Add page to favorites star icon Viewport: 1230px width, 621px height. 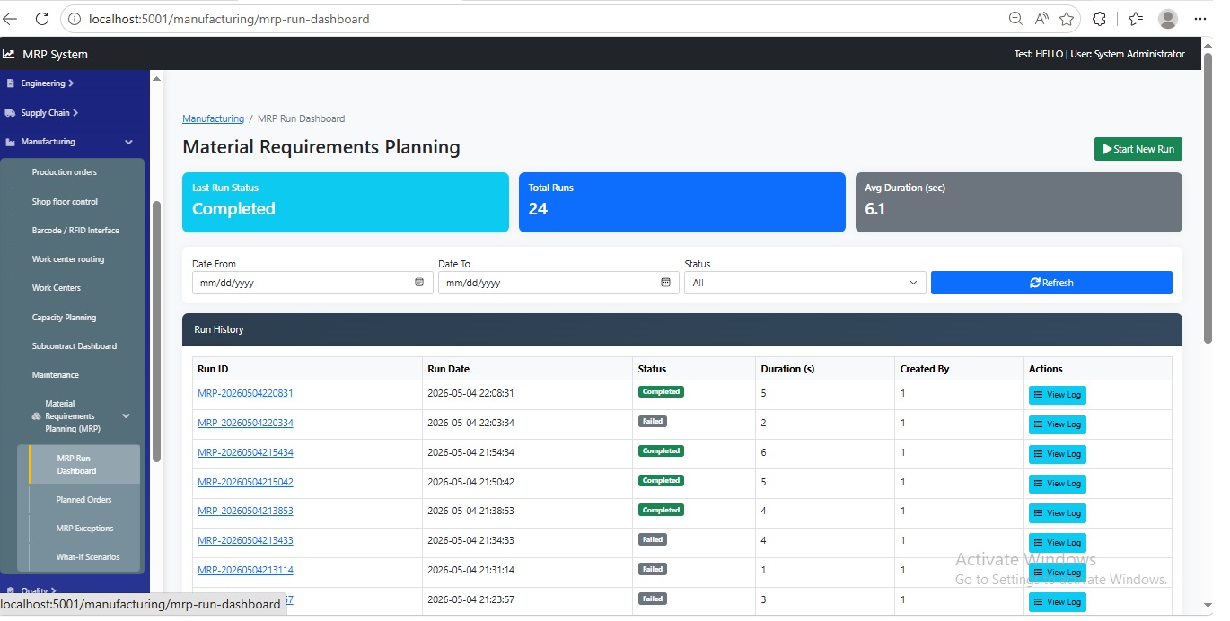pos(1067,19)
